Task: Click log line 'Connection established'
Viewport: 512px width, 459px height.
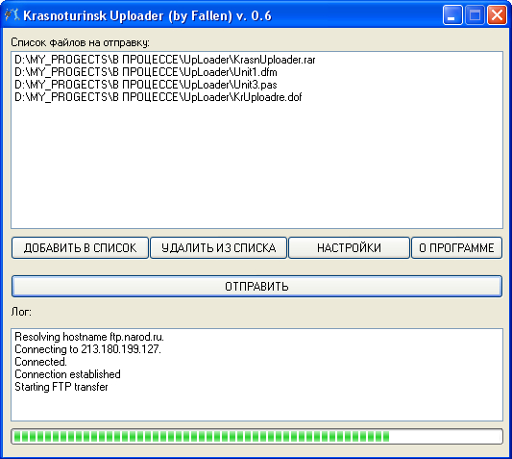Action: [67, 374]
